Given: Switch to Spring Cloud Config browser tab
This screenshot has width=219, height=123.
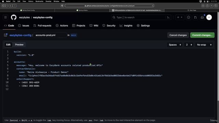Looking at the screenshot, I should point(27,10).
